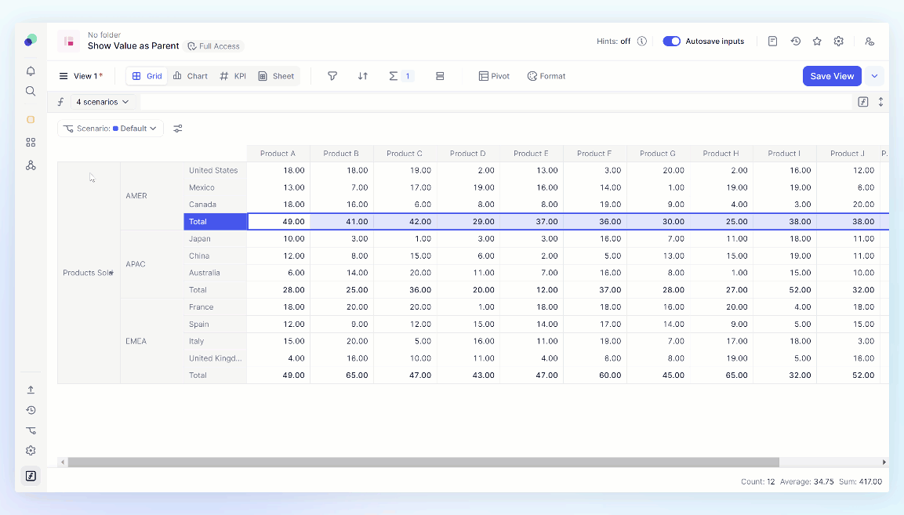Click the horizontal scrollbar below the grid
This screenshot has width=904, height=515.
tap(423, 462)
